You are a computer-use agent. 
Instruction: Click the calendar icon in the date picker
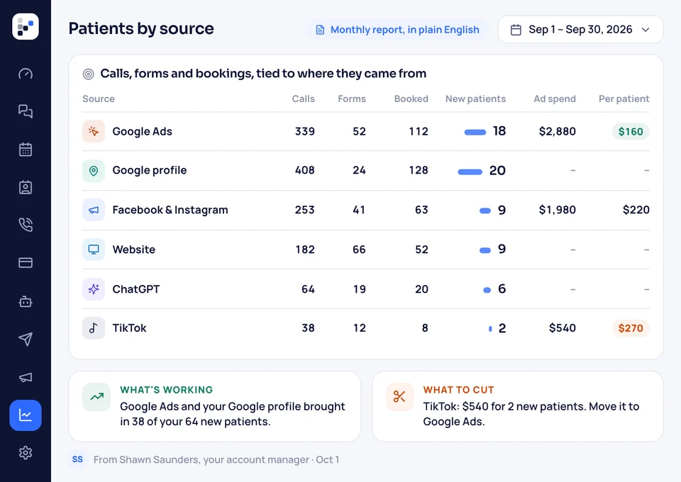point(516,30)
